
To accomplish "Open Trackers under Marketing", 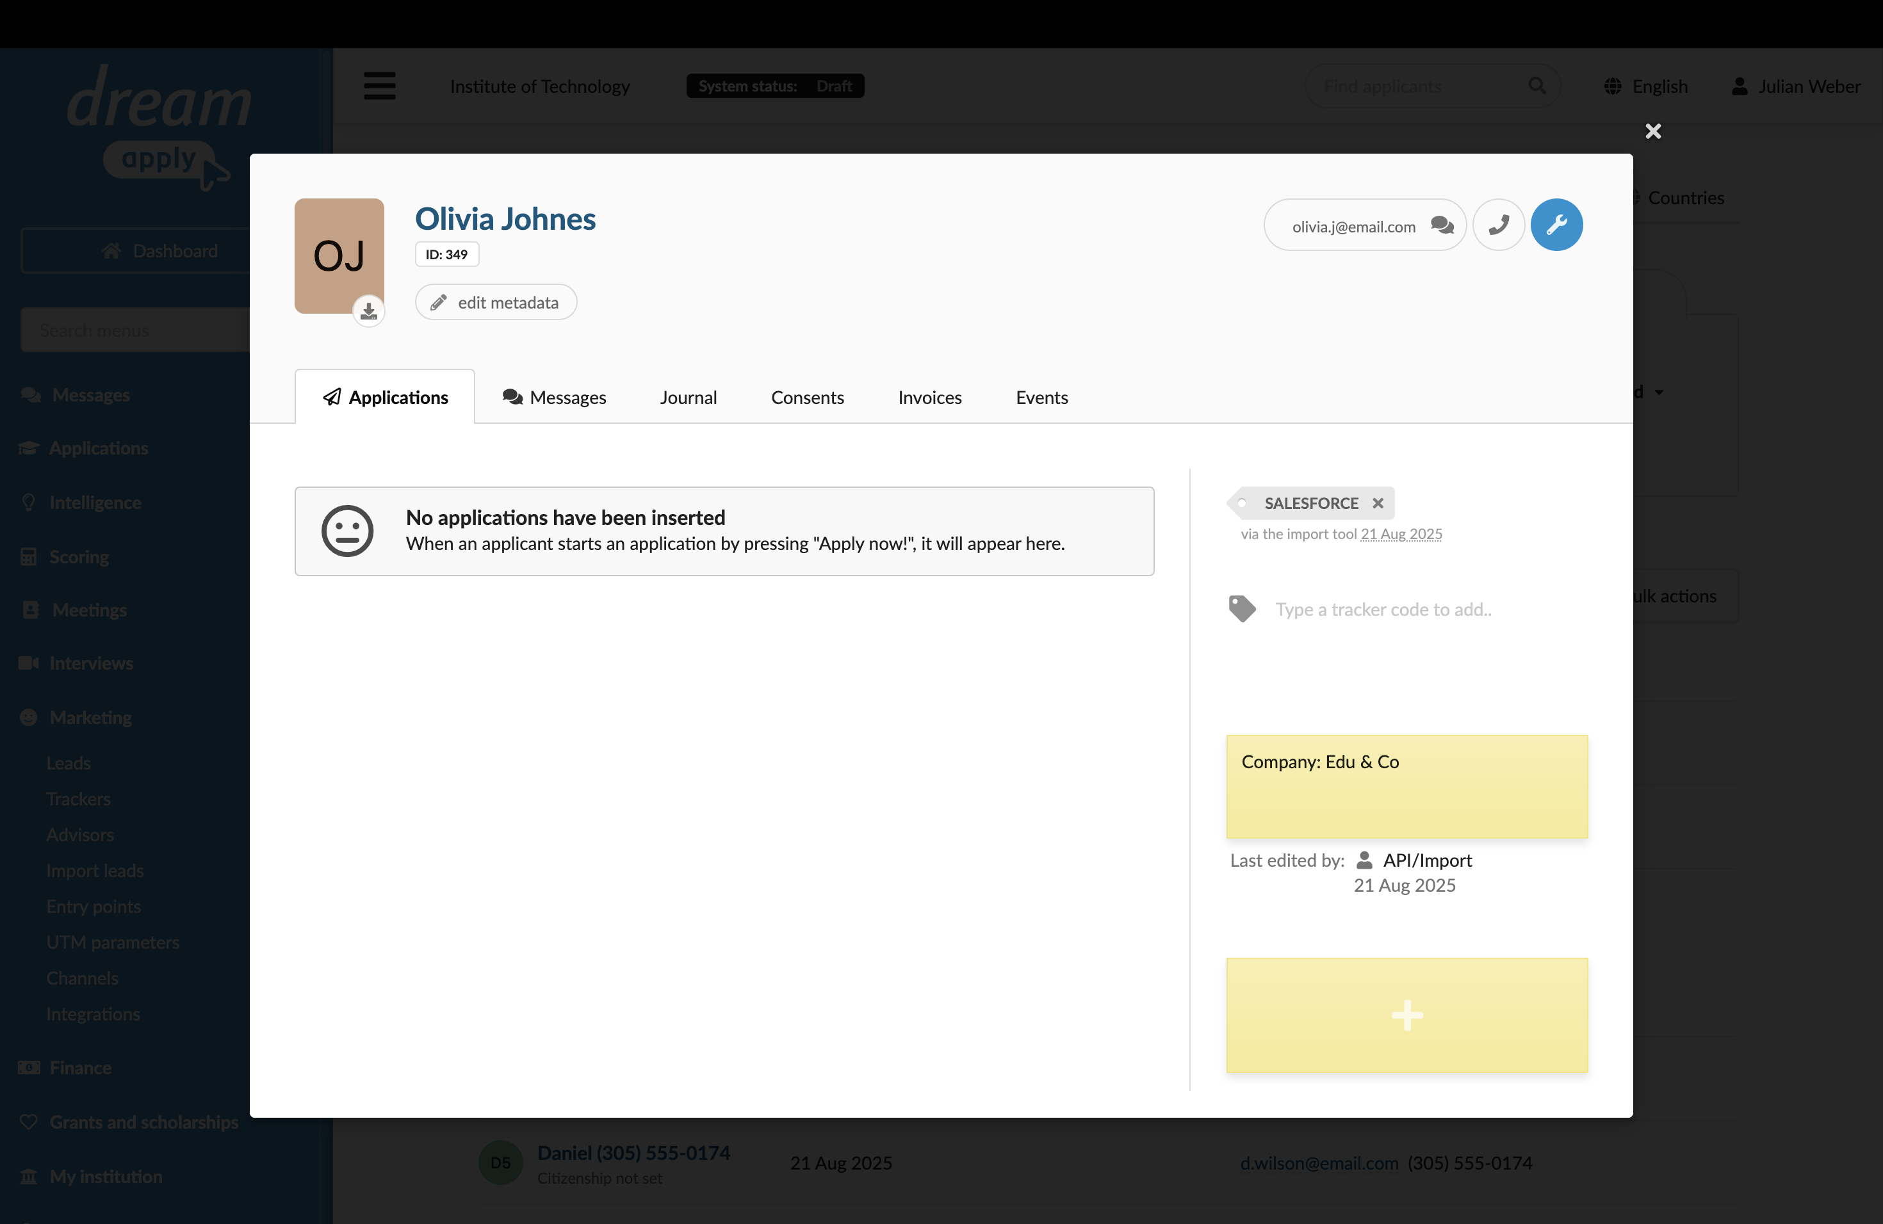I will (78, 798).
